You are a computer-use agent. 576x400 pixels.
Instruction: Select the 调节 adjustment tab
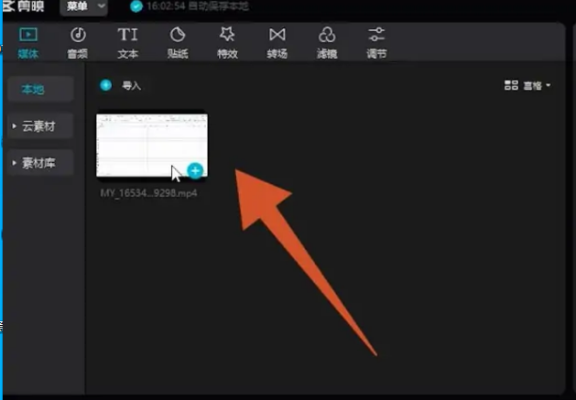376,43
